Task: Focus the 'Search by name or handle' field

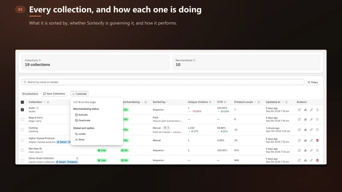Action: [x=163, y=82]
